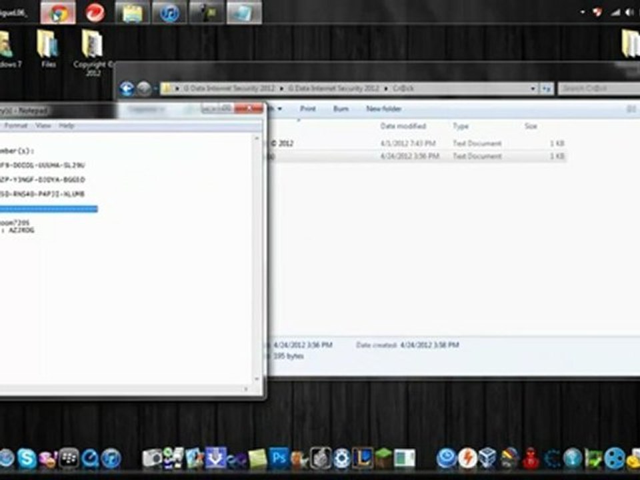Show hidden system tray icons arrow
This screenshot has height=480, width=640.
click(583, 13)
